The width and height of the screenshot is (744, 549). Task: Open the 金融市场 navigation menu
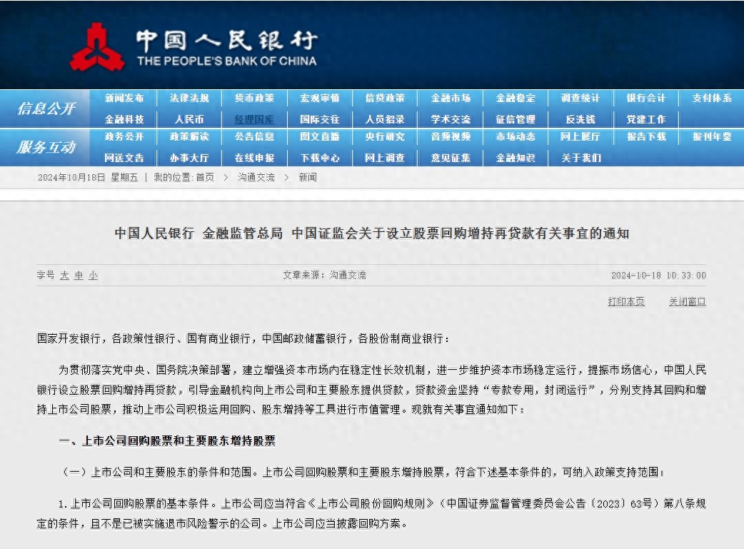tap(450, 99)
